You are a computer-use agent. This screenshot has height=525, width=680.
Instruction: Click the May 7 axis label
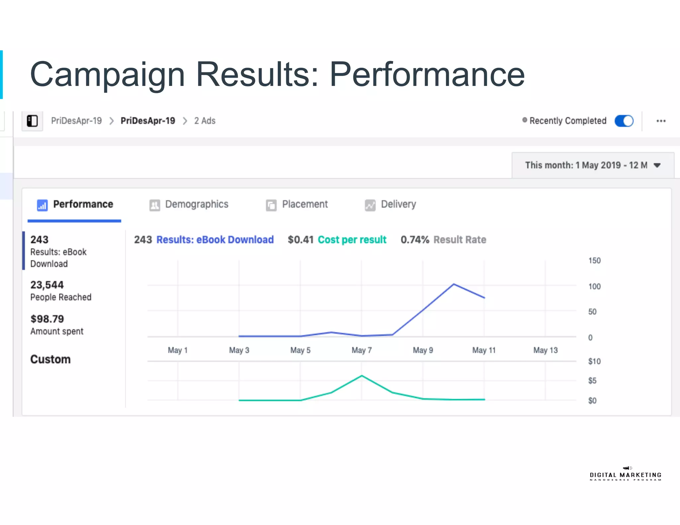pos(362,350)
